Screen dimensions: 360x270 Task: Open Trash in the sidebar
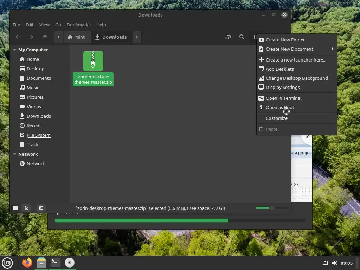(x=32, y=144)
